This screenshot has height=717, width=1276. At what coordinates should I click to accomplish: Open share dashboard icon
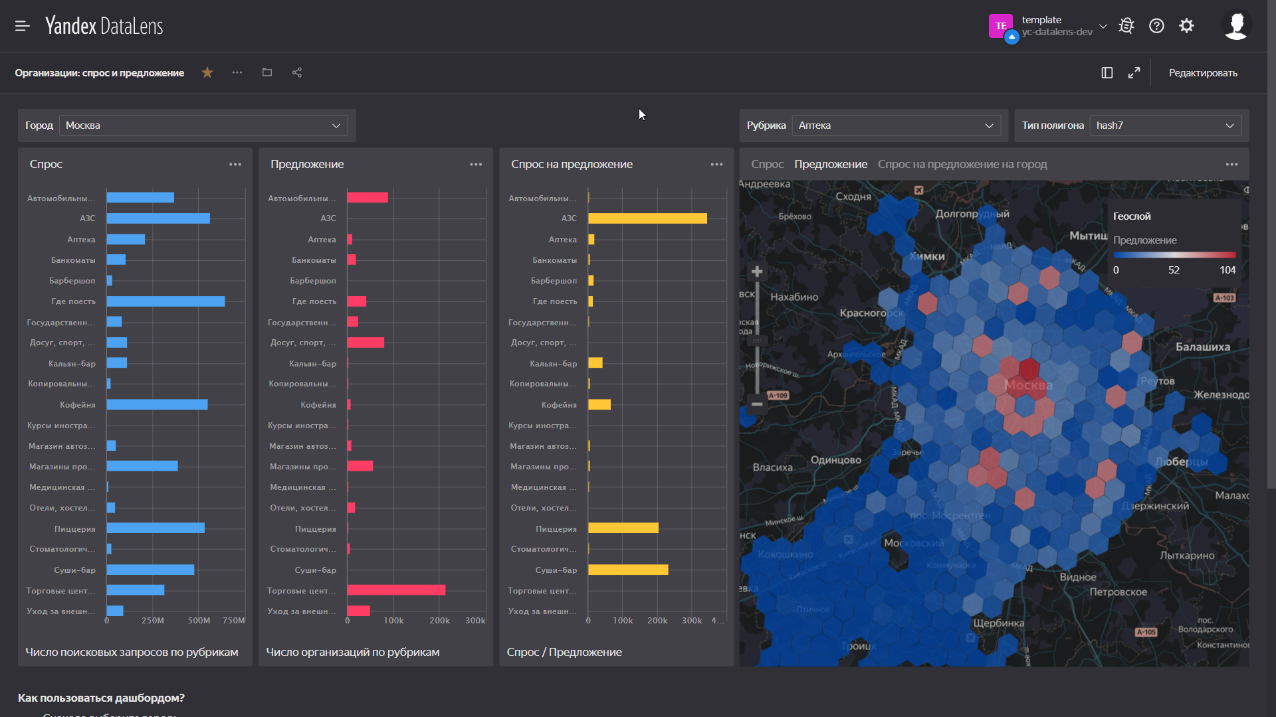tap(296, 72)
